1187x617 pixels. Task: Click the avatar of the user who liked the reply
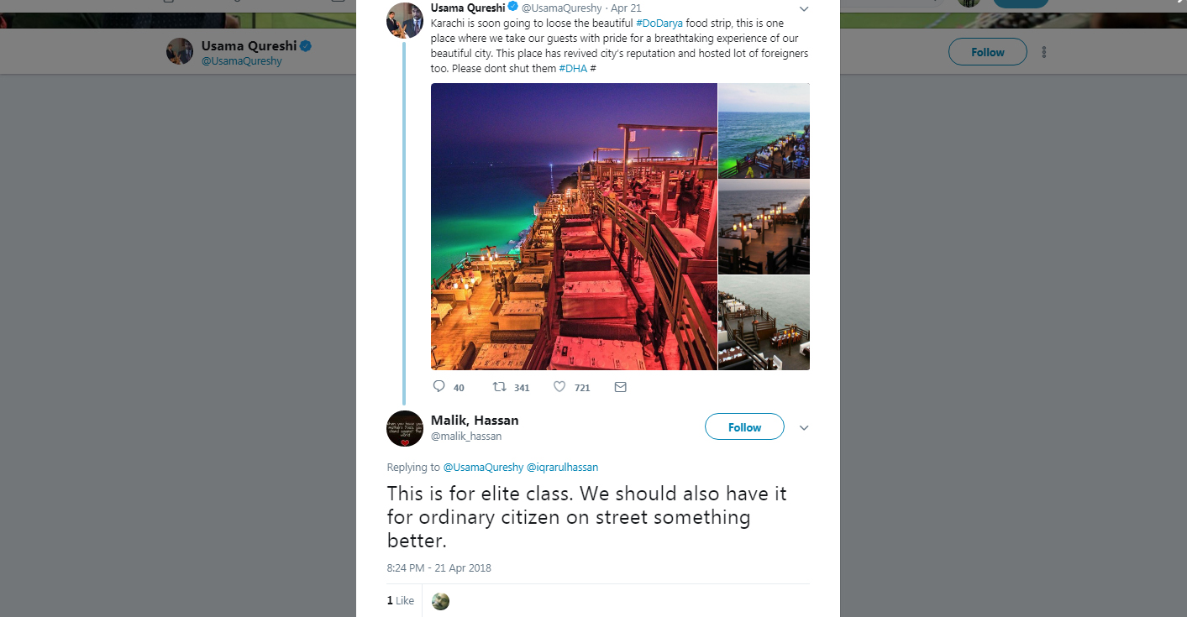(x=440, y=601)
